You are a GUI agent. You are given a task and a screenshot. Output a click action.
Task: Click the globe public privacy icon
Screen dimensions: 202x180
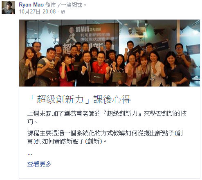coord(63,12)
